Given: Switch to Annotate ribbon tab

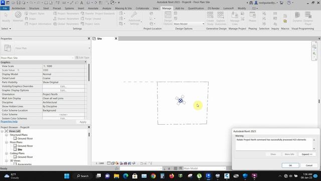Looking at the screenshot, I should tap(93, 8).
